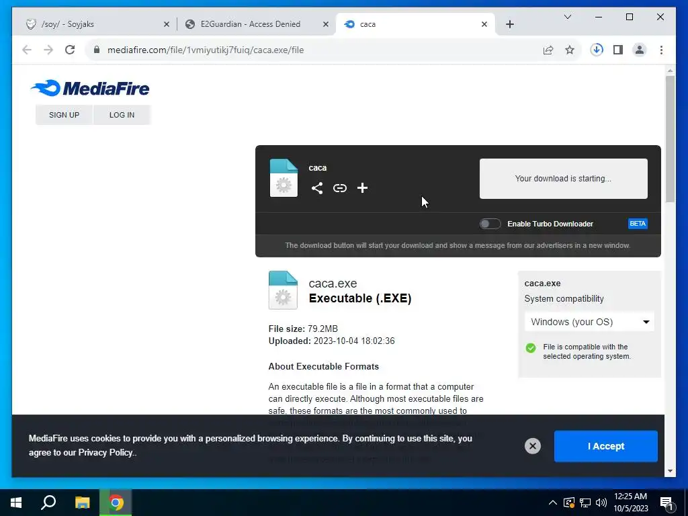Close the caca tab
This screenshot has width=688, height=516.
tap(484, 24)
